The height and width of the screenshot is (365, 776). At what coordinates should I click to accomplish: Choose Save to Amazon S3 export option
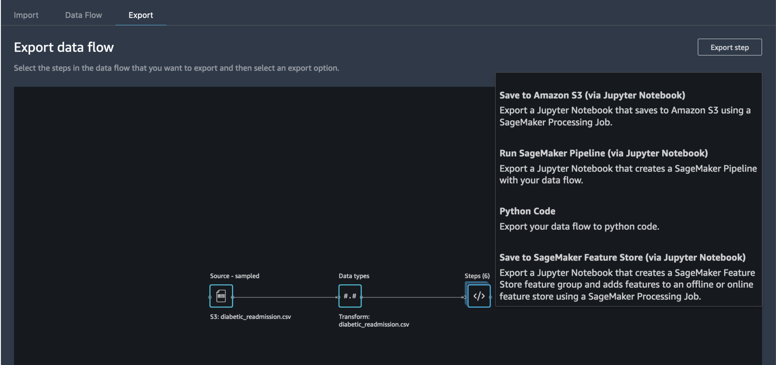pyautogui.click(x=628, y=108)
